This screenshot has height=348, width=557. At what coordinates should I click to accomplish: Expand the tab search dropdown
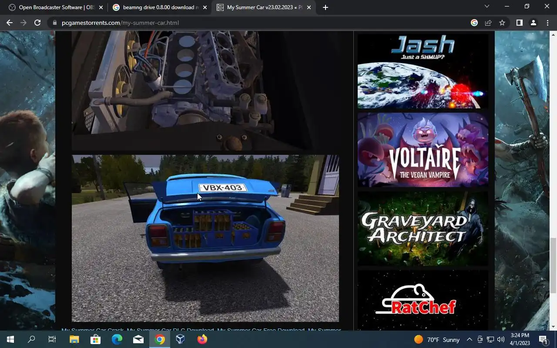[x=487, y=7]
